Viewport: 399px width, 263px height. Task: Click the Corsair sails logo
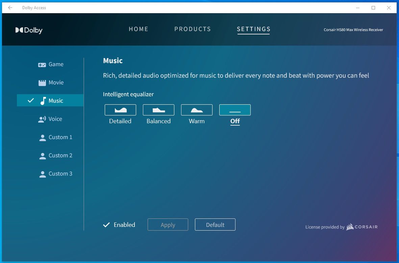[350, 227]
